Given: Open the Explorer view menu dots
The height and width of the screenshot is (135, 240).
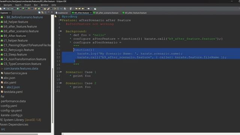Looking at the screenshot, I should click(x=46, y=12).
